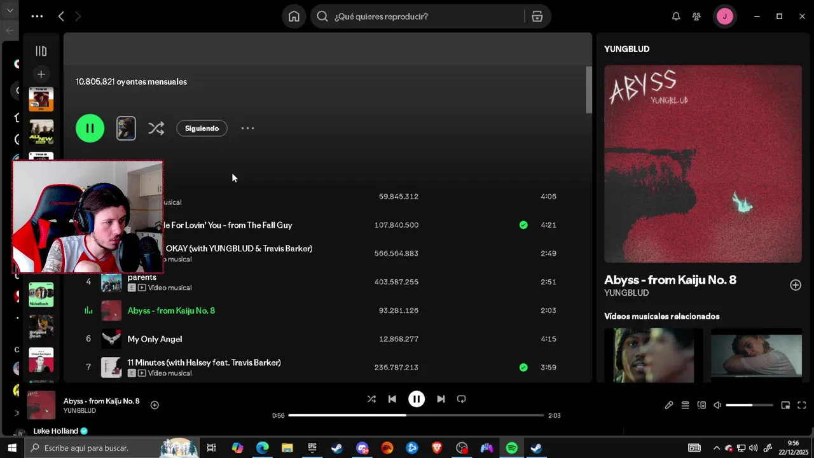The height and width of the screenshot is (458, 814).
Task: Open YUNGBLUD artist link in bottom bar
Action: pos(79,411)
